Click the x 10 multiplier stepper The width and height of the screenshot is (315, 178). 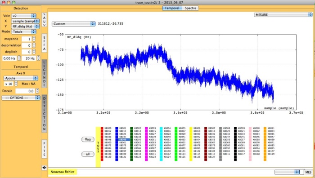coord(16,84)
